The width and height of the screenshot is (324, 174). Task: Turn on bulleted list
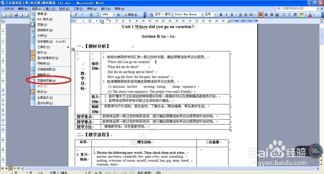289,15
